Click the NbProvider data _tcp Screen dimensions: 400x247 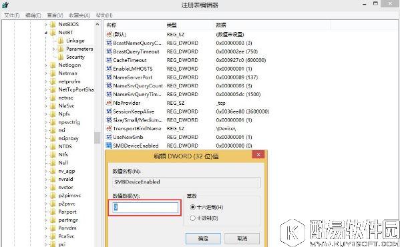[x=220, y=103]
